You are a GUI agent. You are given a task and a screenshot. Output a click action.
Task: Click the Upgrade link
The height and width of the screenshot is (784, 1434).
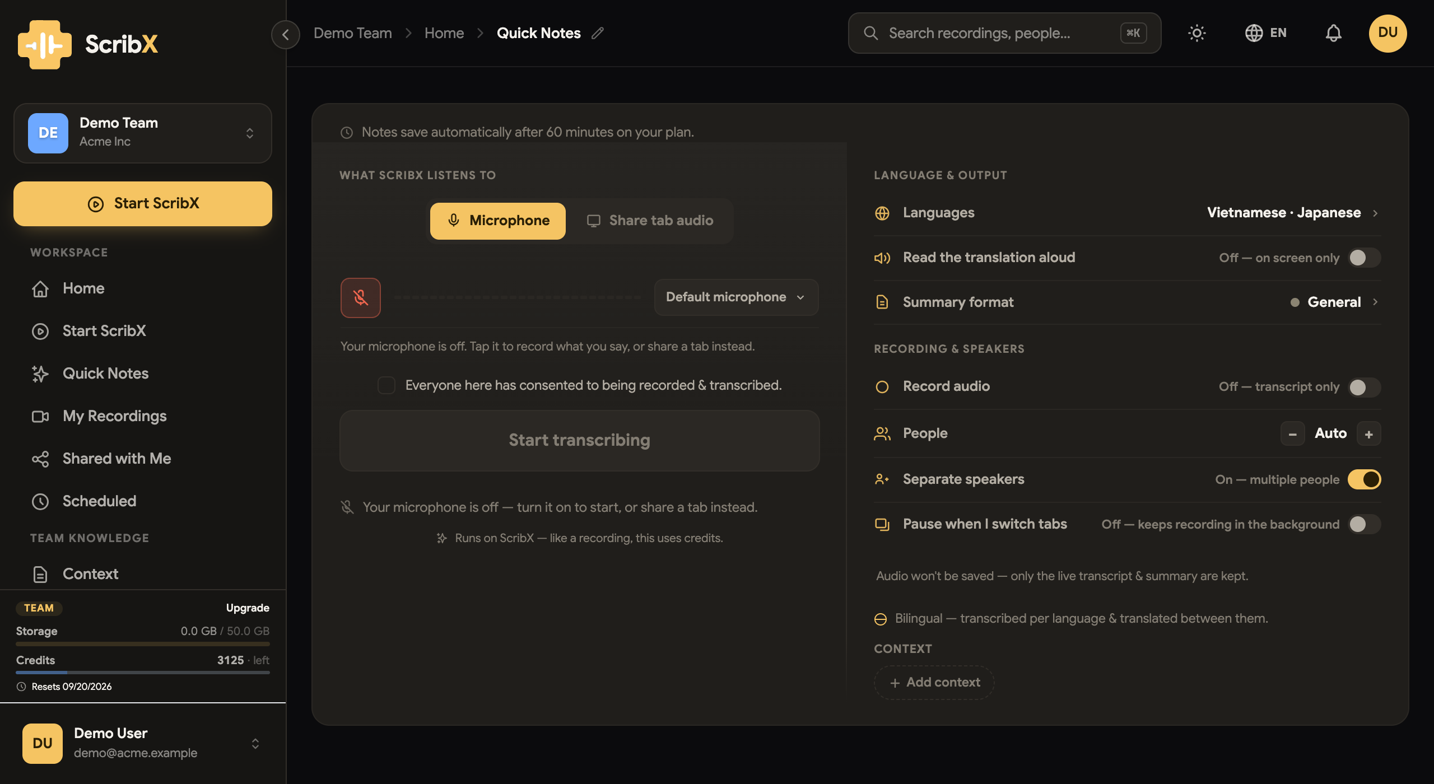click(248, 608)
